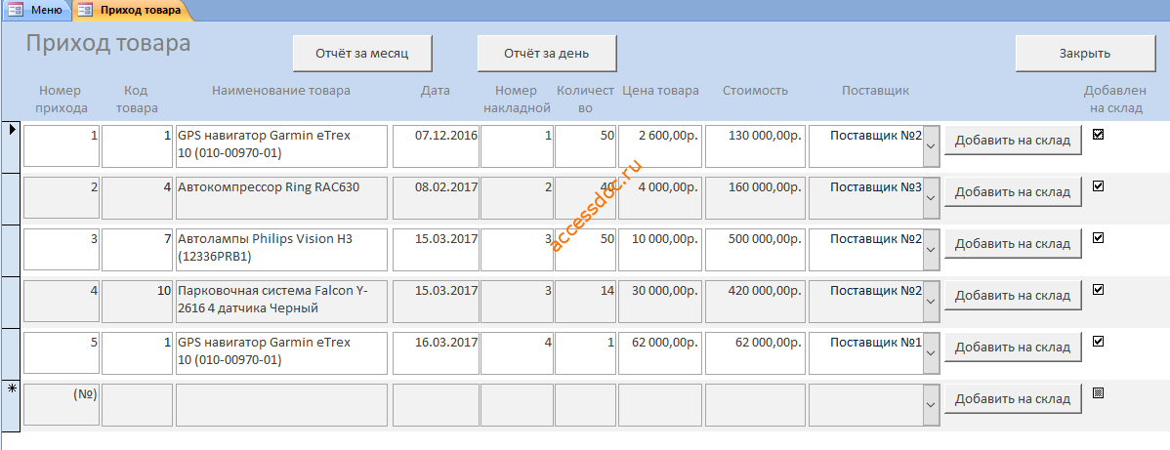Add receipt 1 to the warehouse
1170x450 pixels.
[x=1013, y=140]
